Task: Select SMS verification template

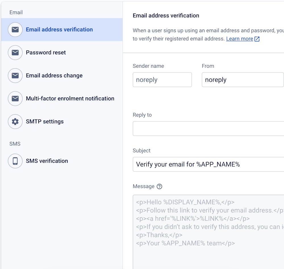Action: [47, 161]
